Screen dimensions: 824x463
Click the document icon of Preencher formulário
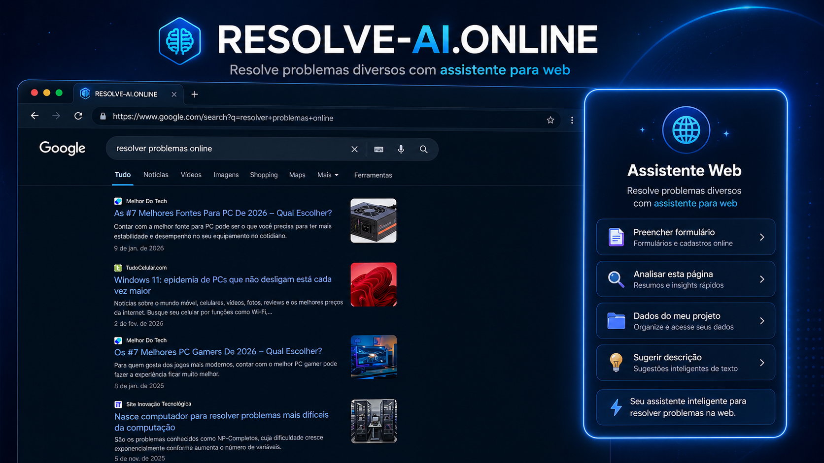[616, 237]
